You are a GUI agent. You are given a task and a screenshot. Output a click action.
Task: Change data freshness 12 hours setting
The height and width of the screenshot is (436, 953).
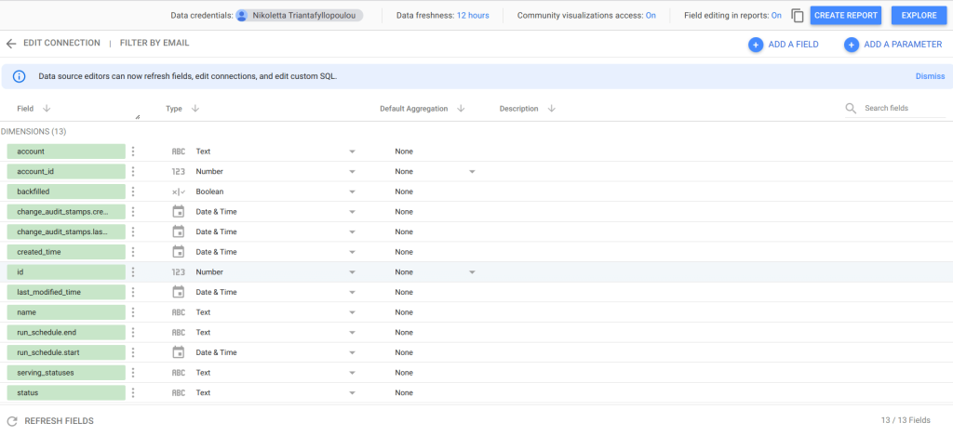click(x=472, y=15)
